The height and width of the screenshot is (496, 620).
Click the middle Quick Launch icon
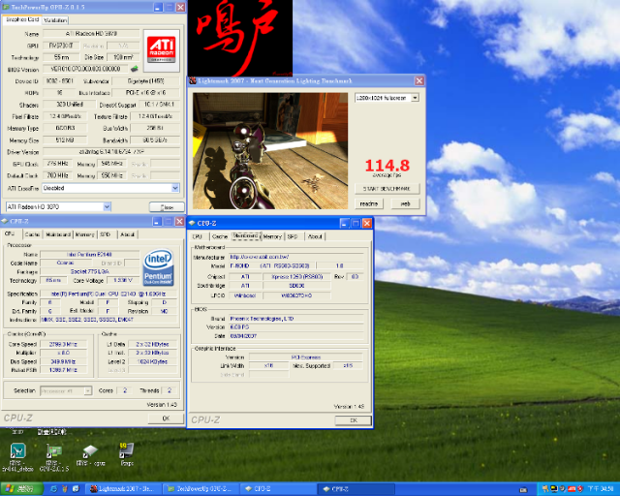pyautogui.click(x=65, y=489)
